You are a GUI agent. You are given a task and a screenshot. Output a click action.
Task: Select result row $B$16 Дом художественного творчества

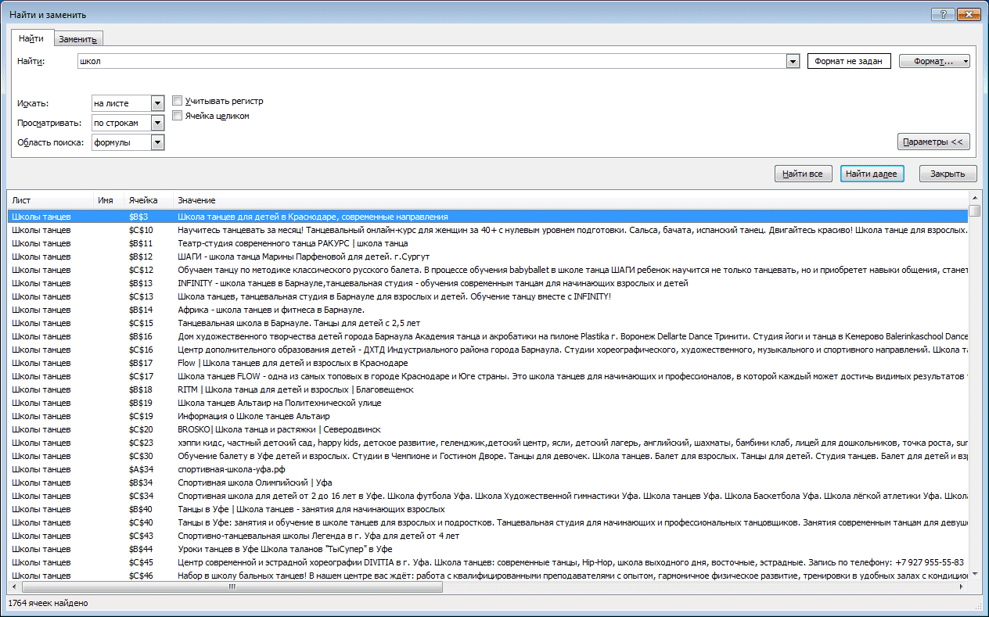click(x=487, y=336)
